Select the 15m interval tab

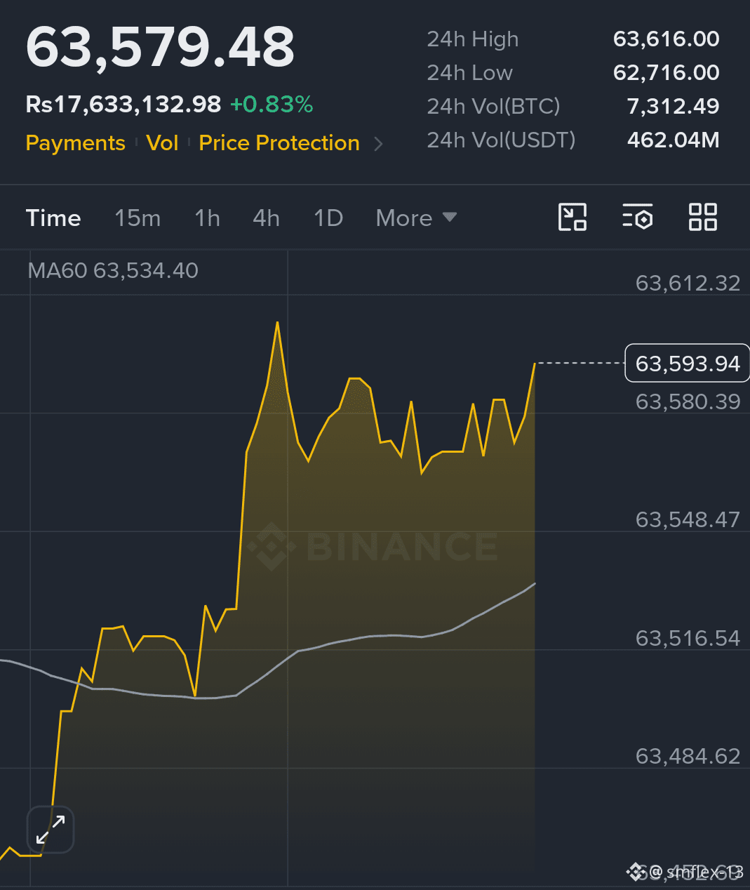click(138, 218)
